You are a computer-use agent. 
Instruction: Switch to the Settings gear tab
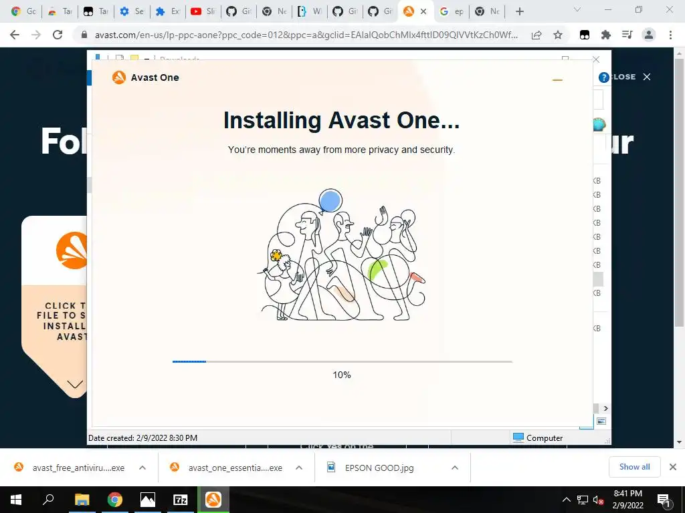click(132, 12)
